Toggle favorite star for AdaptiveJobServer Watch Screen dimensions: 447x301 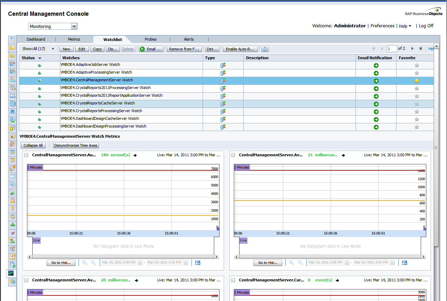tap(417, 65)
